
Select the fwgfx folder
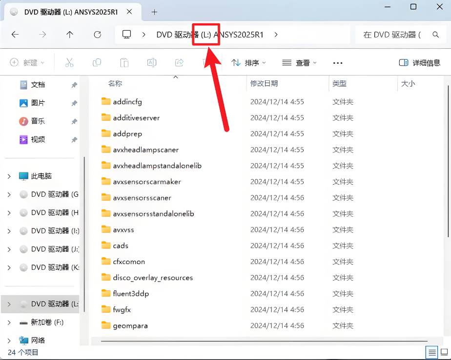click(122, 309)
